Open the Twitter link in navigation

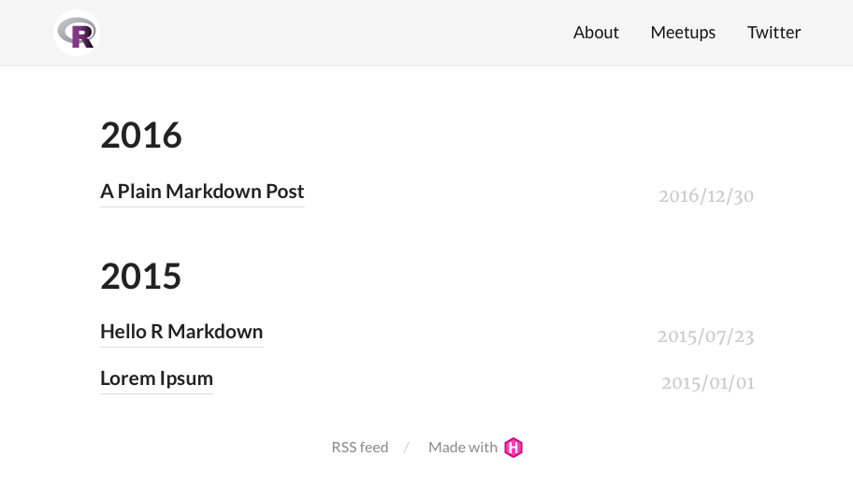773,33
